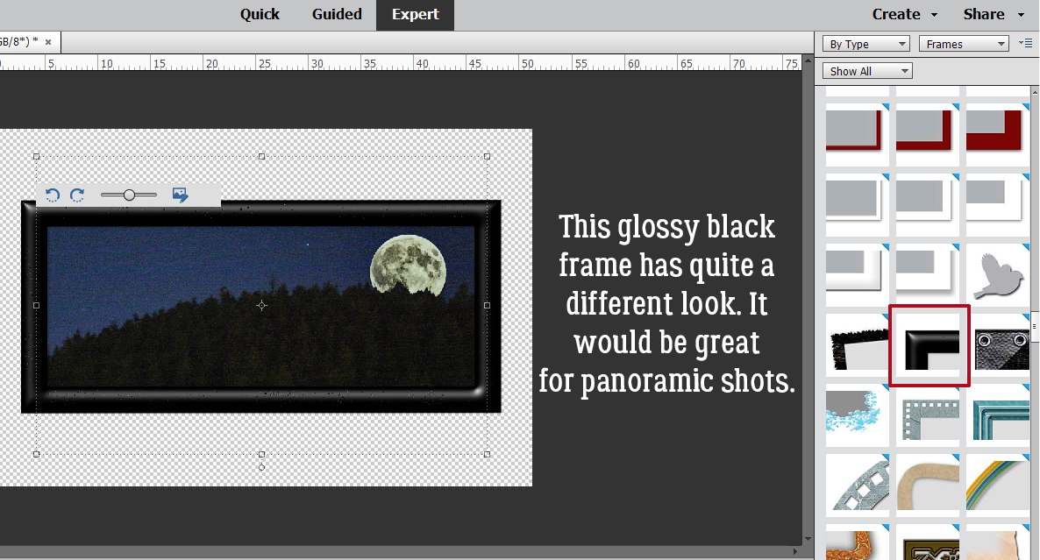This screenshot has height=560, width=1040.
Task: Switch to Guided edit mode
Action: [337, 15]
